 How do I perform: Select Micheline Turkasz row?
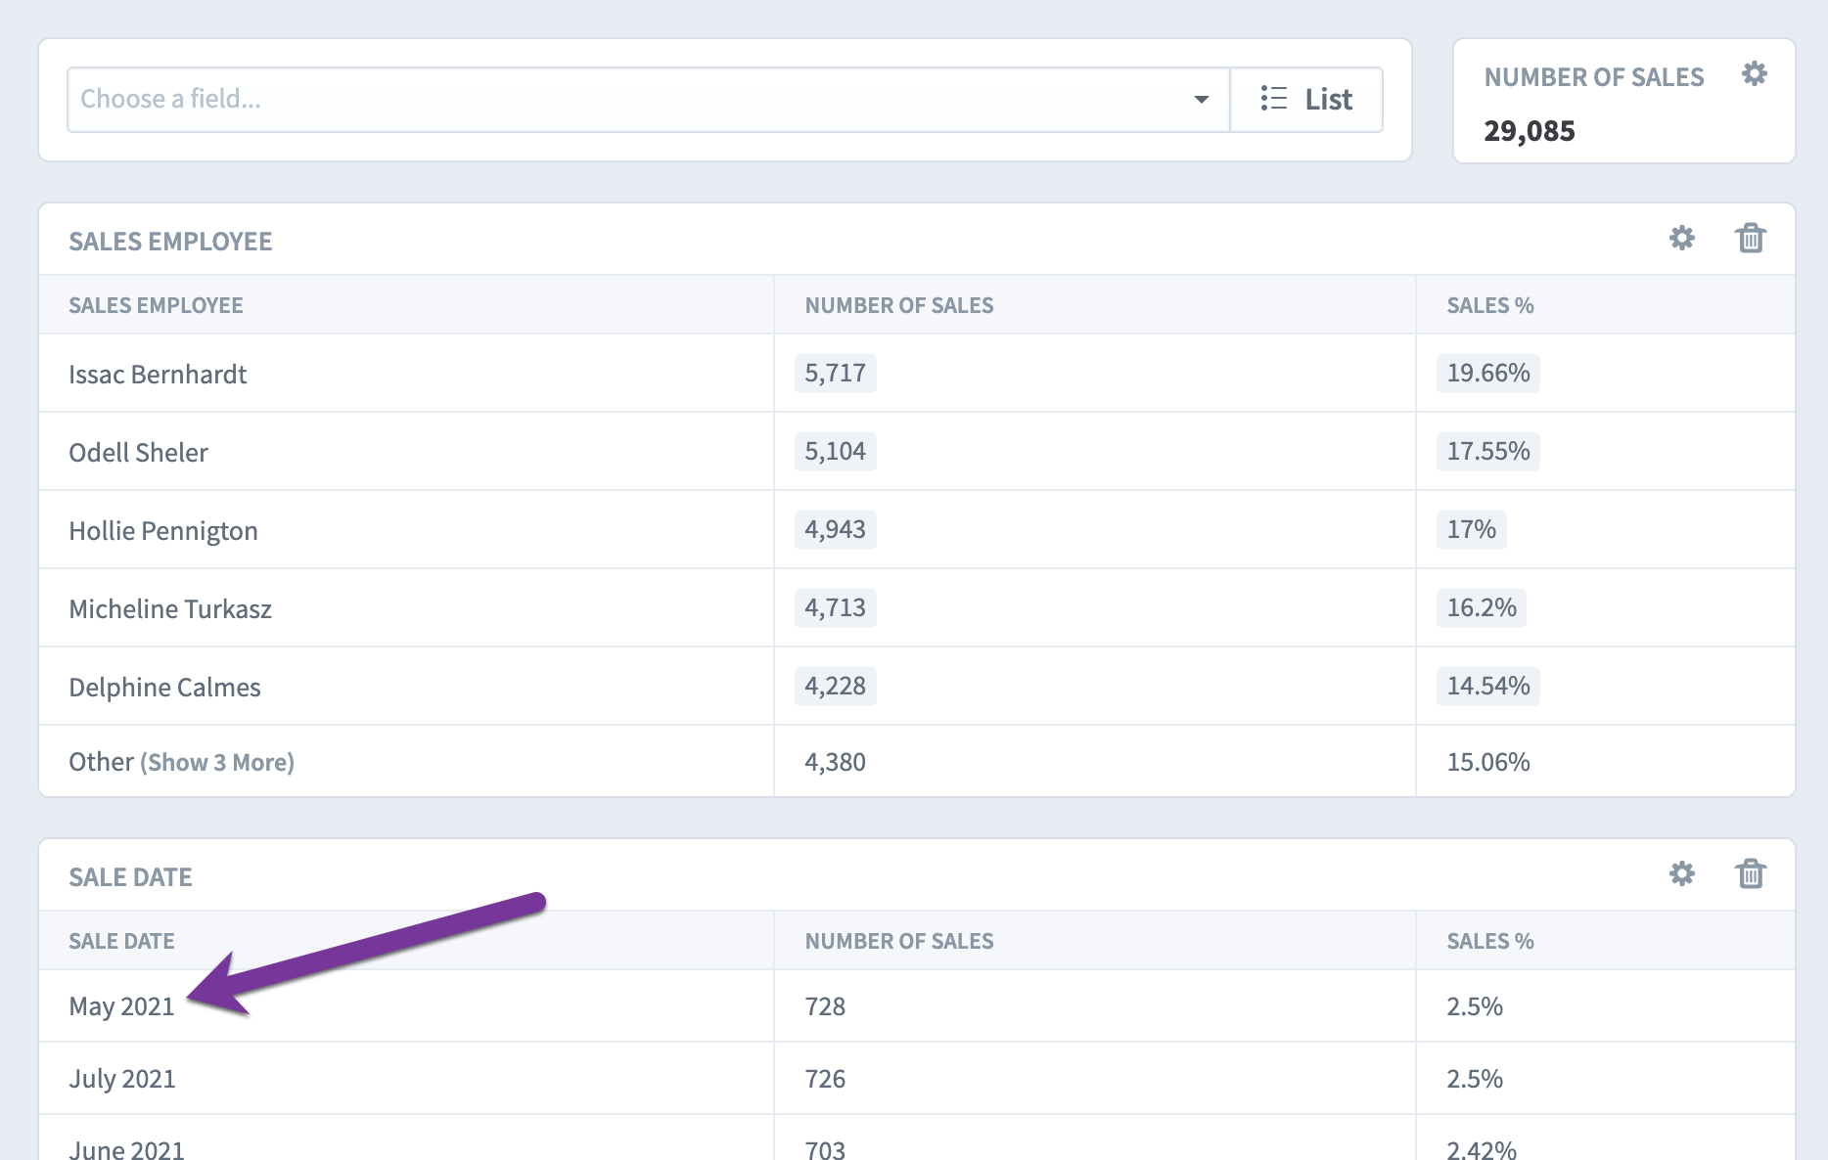point(917,607)
